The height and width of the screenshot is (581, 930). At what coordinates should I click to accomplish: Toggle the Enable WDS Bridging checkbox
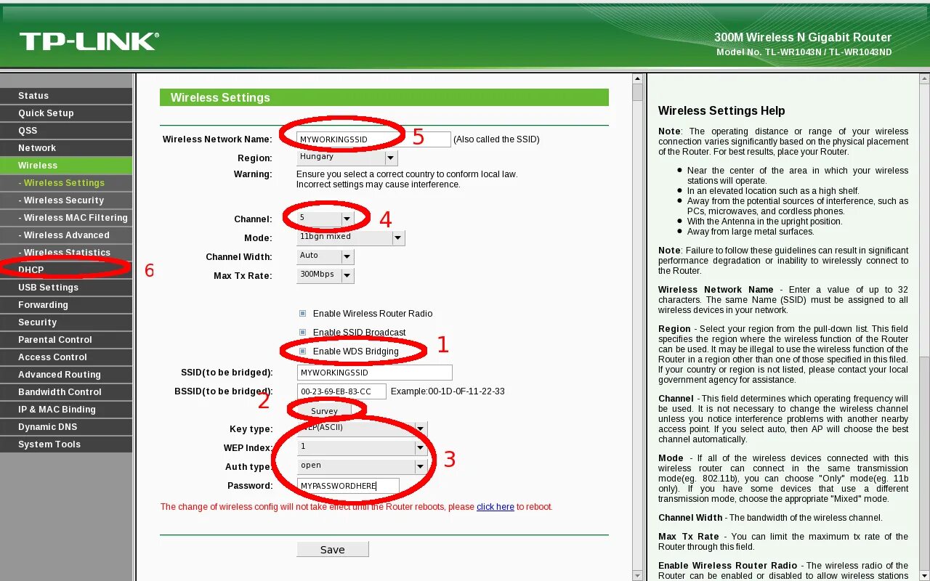(x=303, y=352)
